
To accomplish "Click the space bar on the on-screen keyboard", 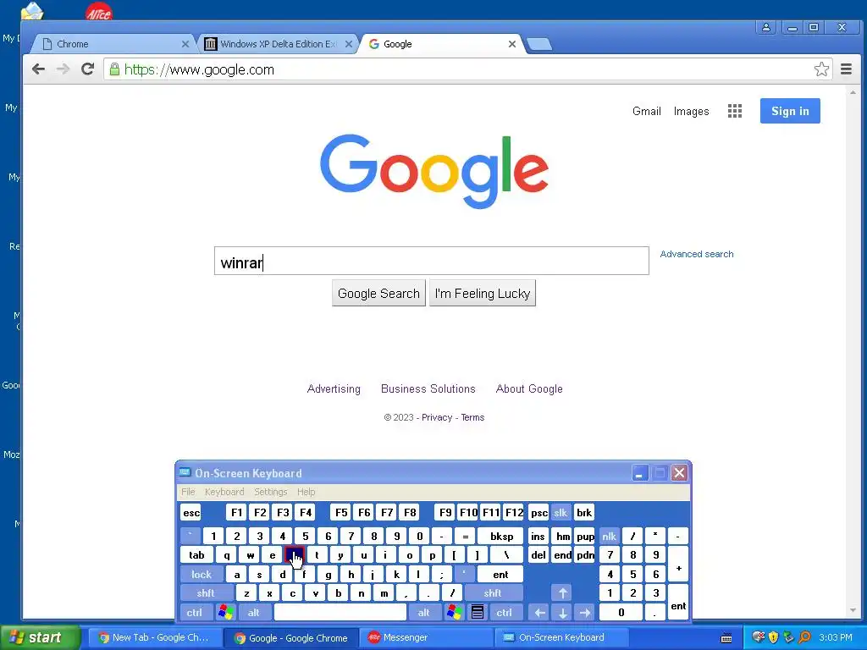I will 340,613.
